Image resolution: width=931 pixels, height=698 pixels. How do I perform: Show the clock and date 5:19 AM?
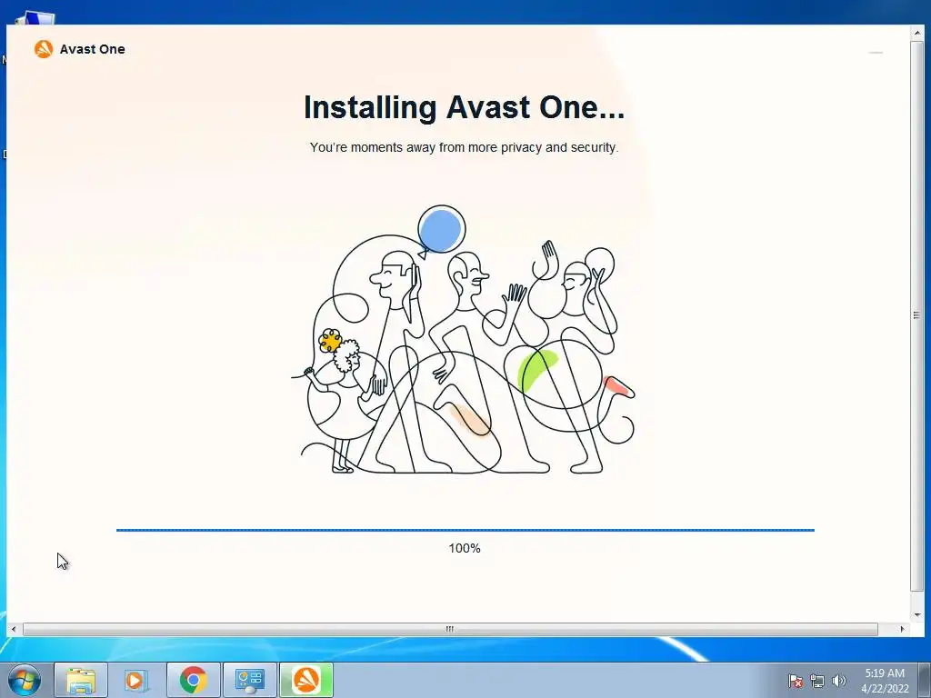(885, 681)
